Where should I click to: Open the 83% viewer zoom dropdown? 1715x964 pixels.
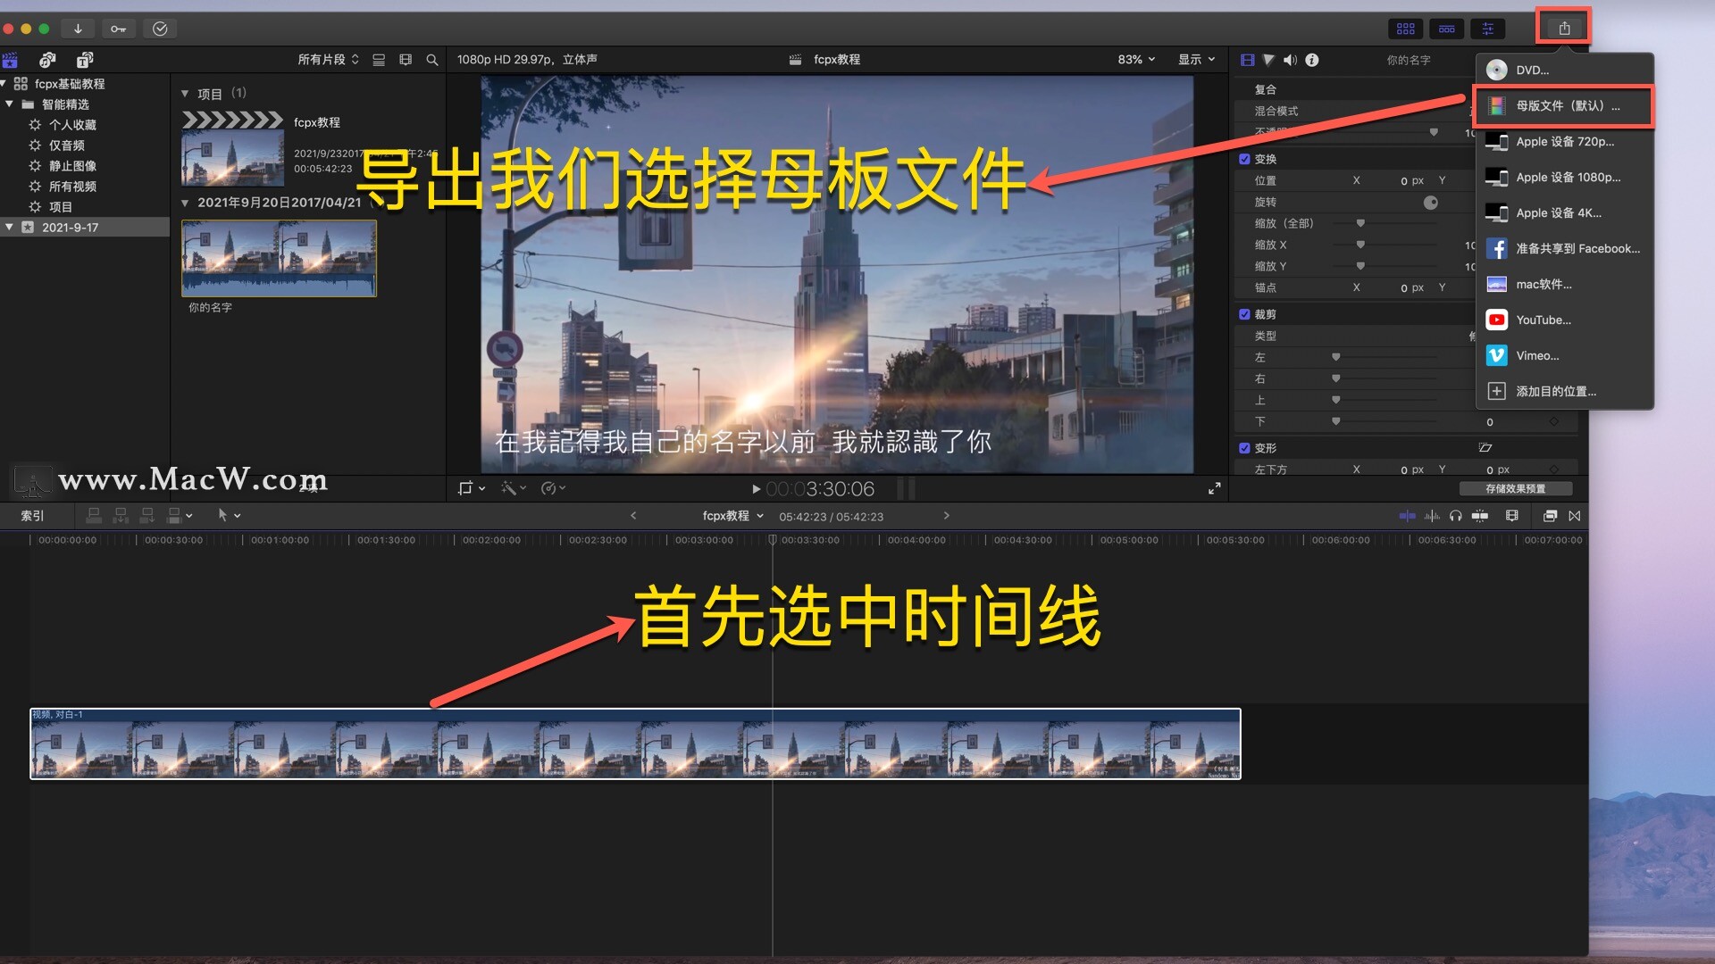pyautogui.click(x=1135, y=60)
